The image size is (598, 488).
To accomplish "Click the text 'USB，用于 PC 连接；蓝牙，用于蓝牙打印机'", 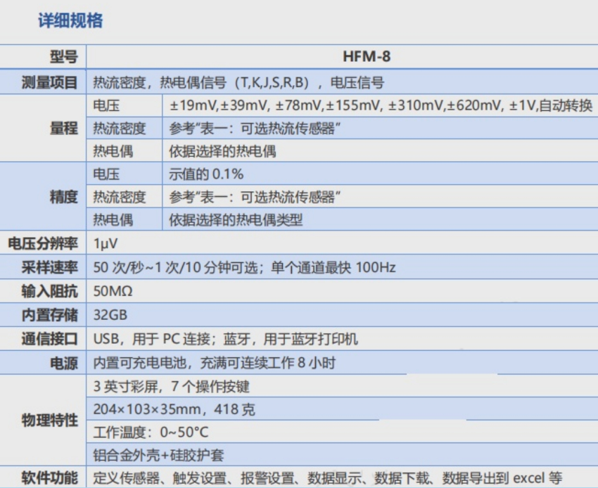I will coord(226,339).
